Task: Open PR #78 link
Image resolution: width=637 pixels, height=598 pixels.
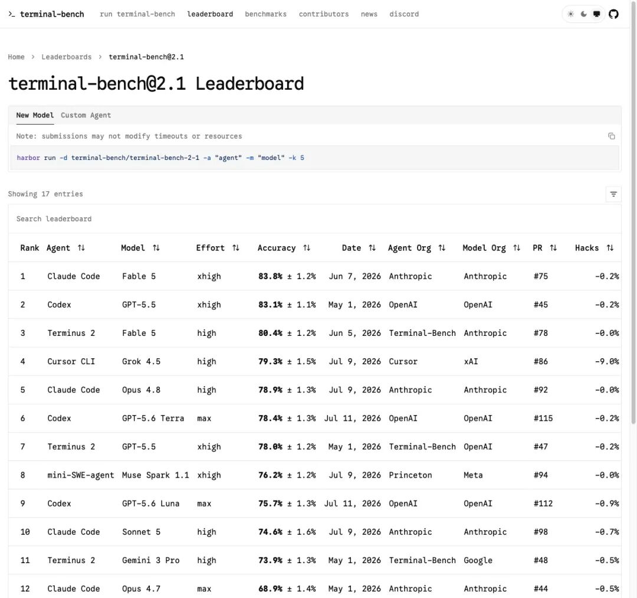Action: [x=541, y=334]
